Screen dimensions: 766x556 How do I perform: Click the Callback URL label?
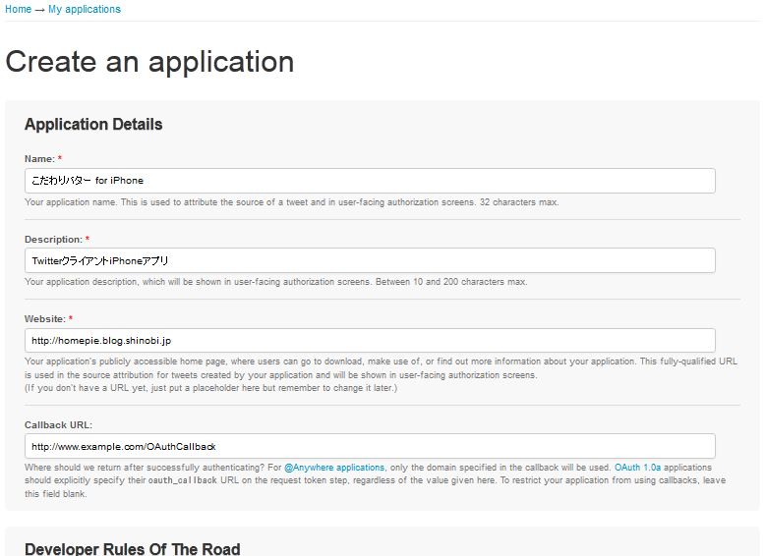[x=58, y=424]
